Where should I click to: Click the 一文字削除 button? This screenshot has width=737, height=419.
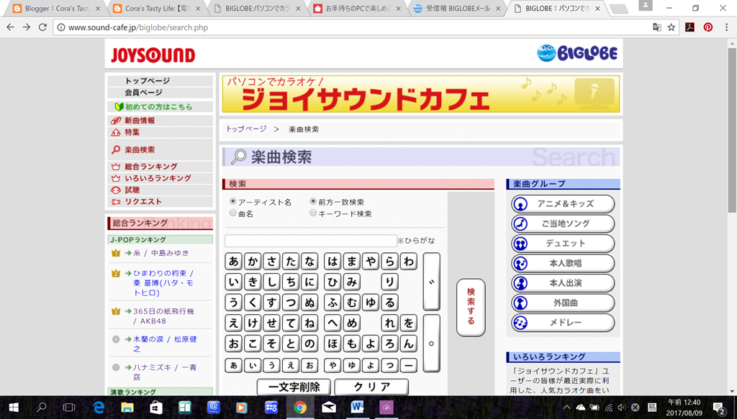click(x=294, y=387)
